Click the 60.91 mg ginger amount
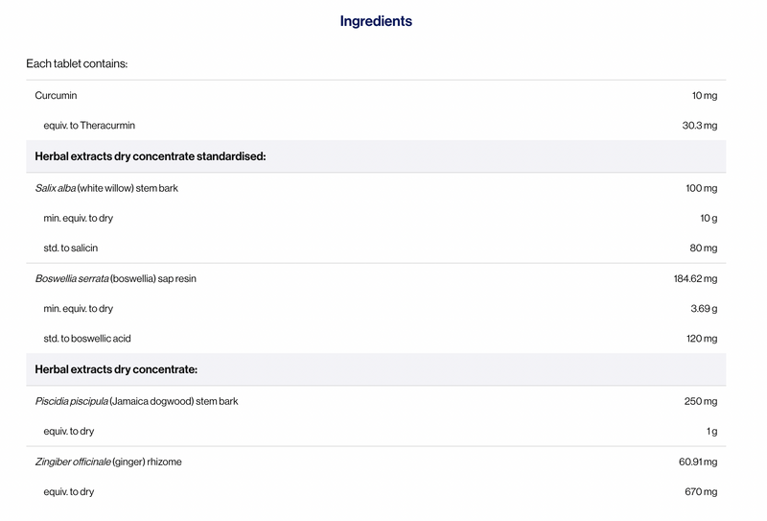Image resolution: width=767 pixels, height=521 pixels. [x=698, y=462]
